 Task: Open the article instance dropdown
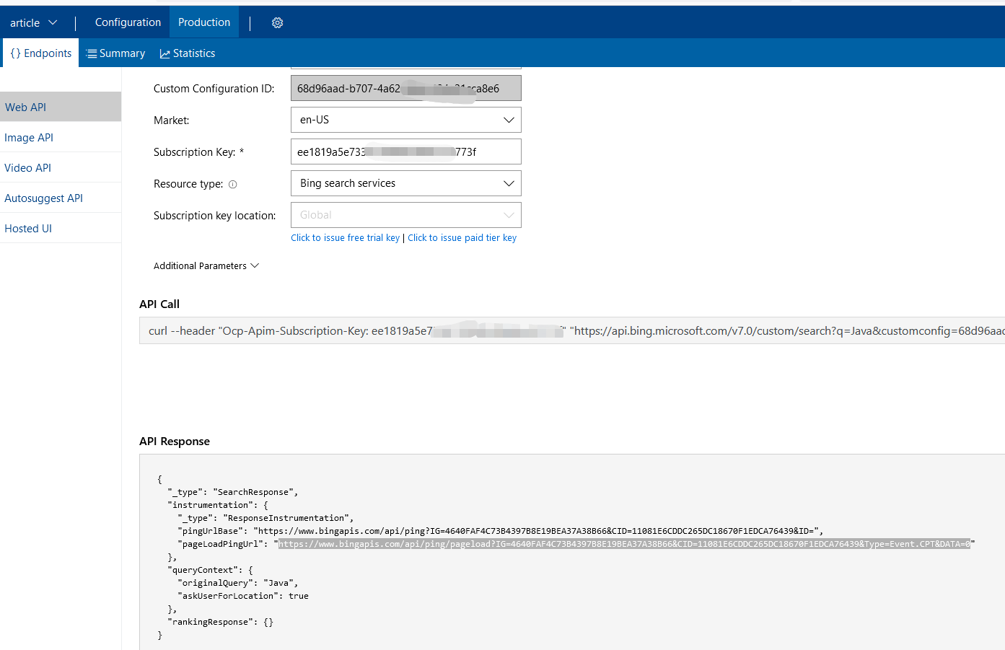[x=33, y=23]
